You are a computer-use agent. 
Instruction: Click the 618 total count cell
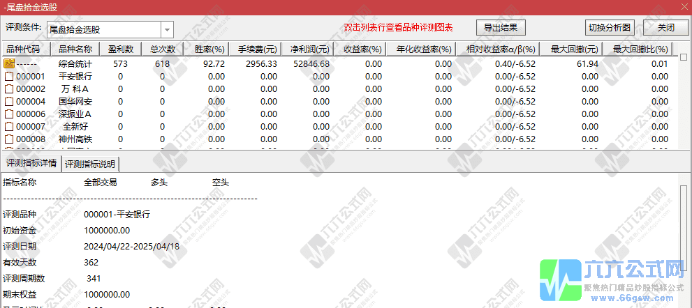(x=163, y=64)
